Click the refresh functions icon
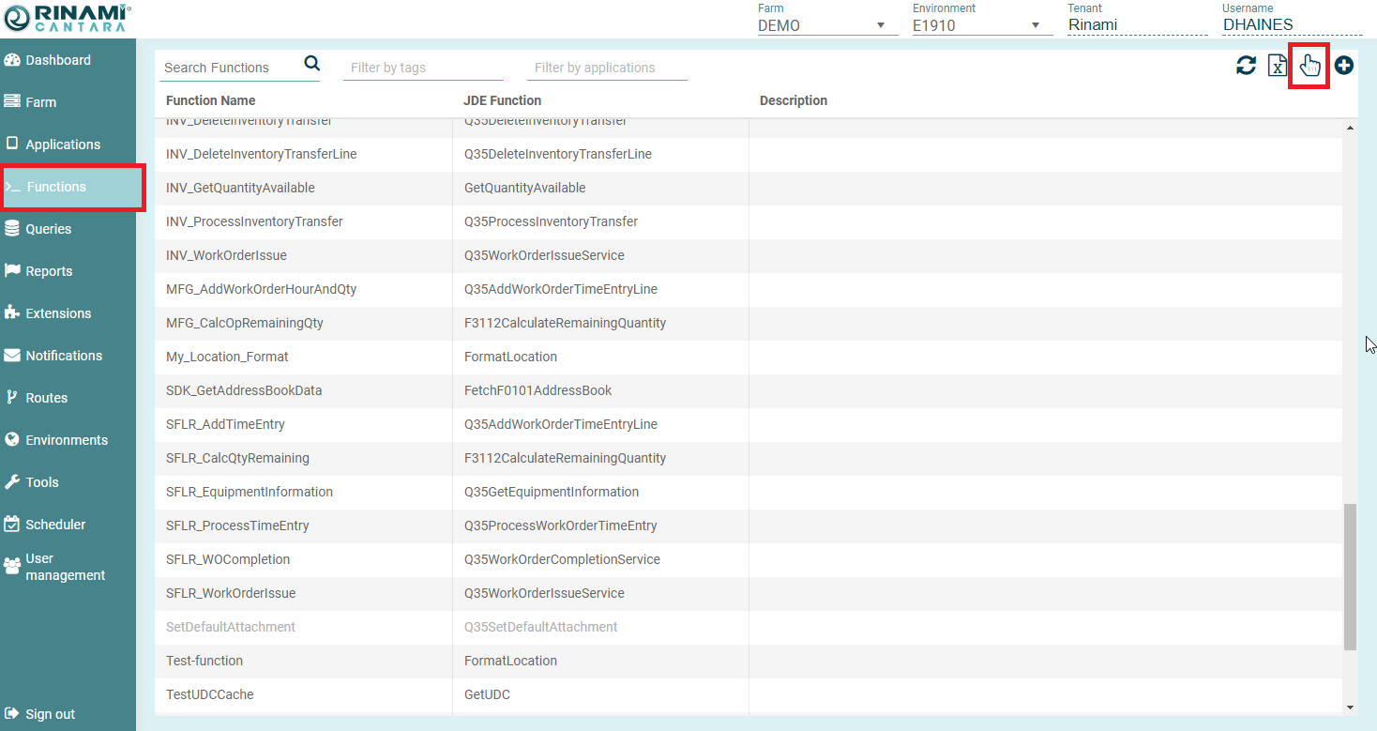 coord(1246,66)
